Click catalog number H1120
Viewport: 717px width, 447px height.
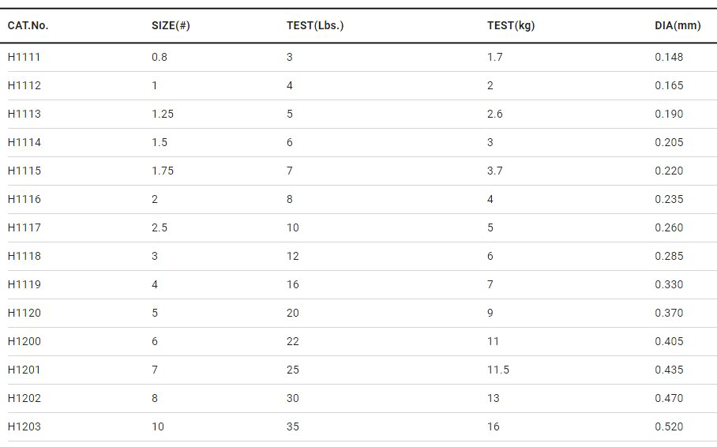(24, 313)
